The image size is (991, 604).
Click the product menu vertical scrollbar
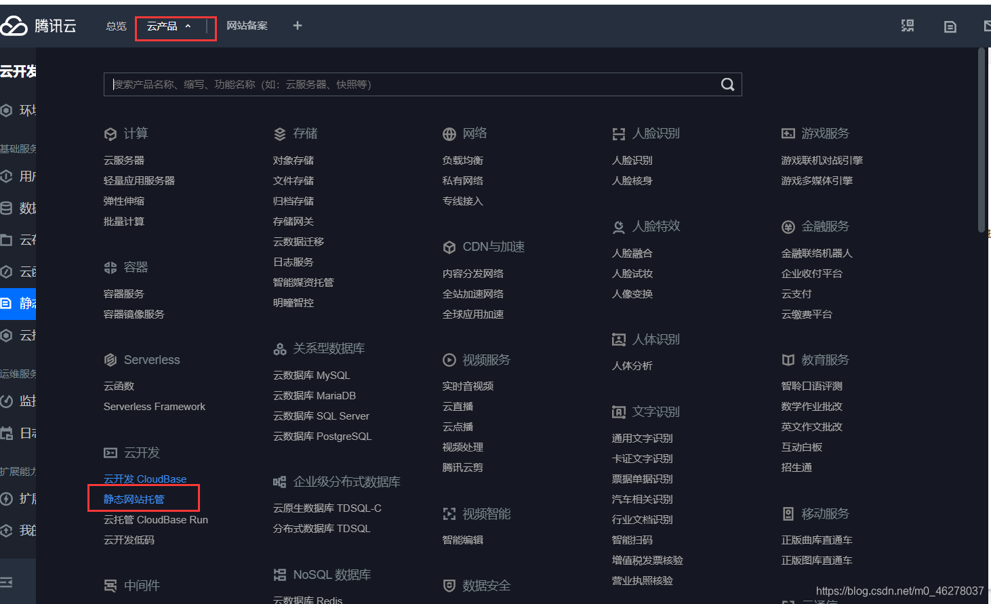(981, 140)
